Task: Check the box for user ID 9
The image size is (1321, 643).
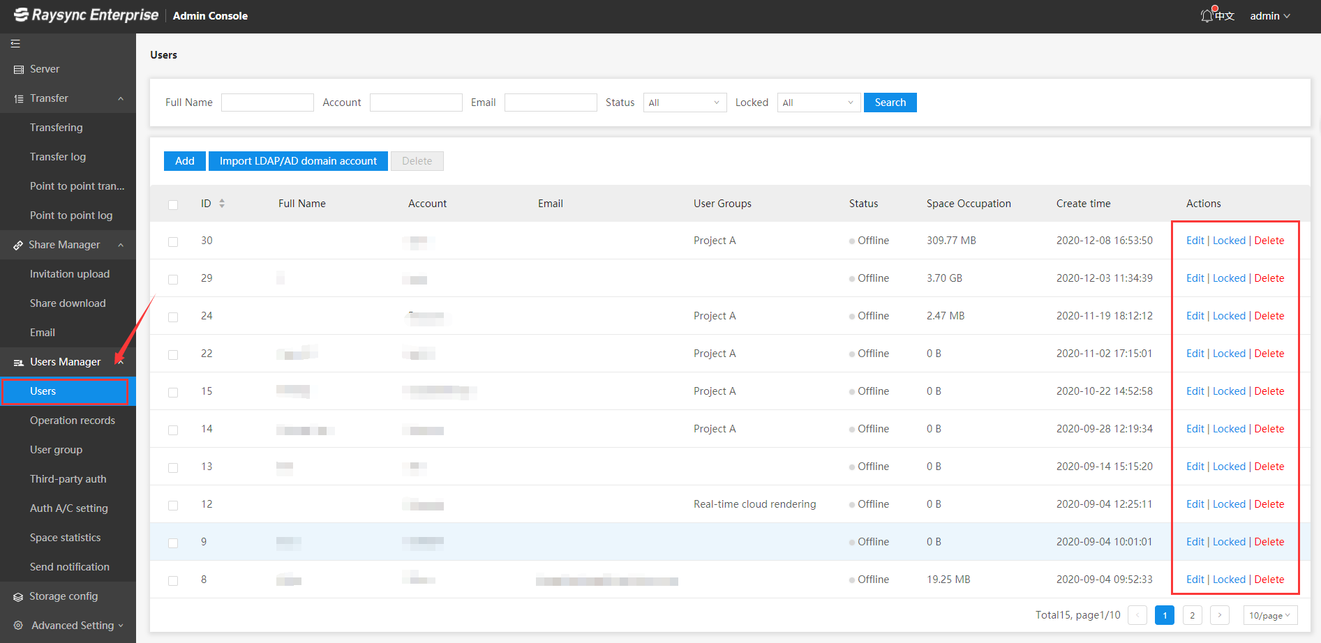Action: [x=173, y=543]
